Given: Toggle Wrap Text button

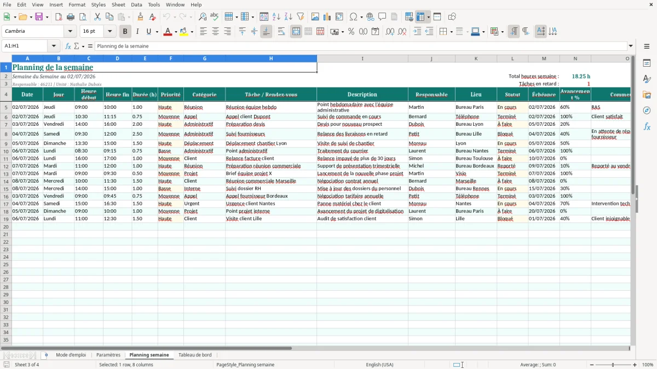Looking at the screenshot, I should [281, 32].
